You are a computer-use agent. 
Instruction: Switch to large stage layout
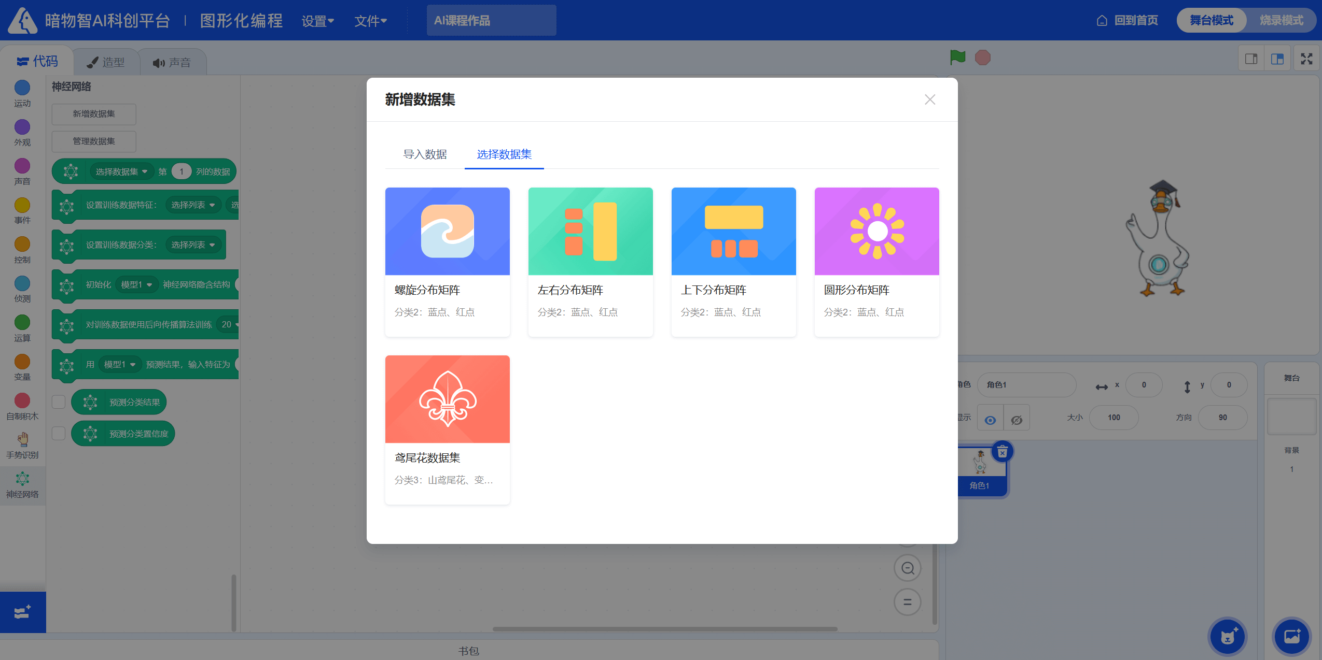1277,59
